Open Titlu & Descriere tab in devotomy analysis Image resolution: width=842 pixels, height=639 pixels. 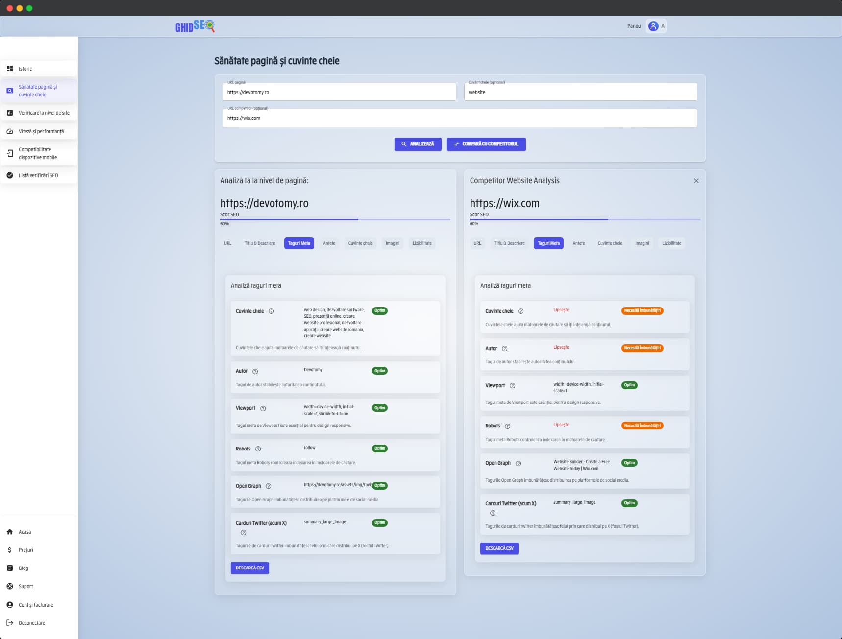[260, 243]
